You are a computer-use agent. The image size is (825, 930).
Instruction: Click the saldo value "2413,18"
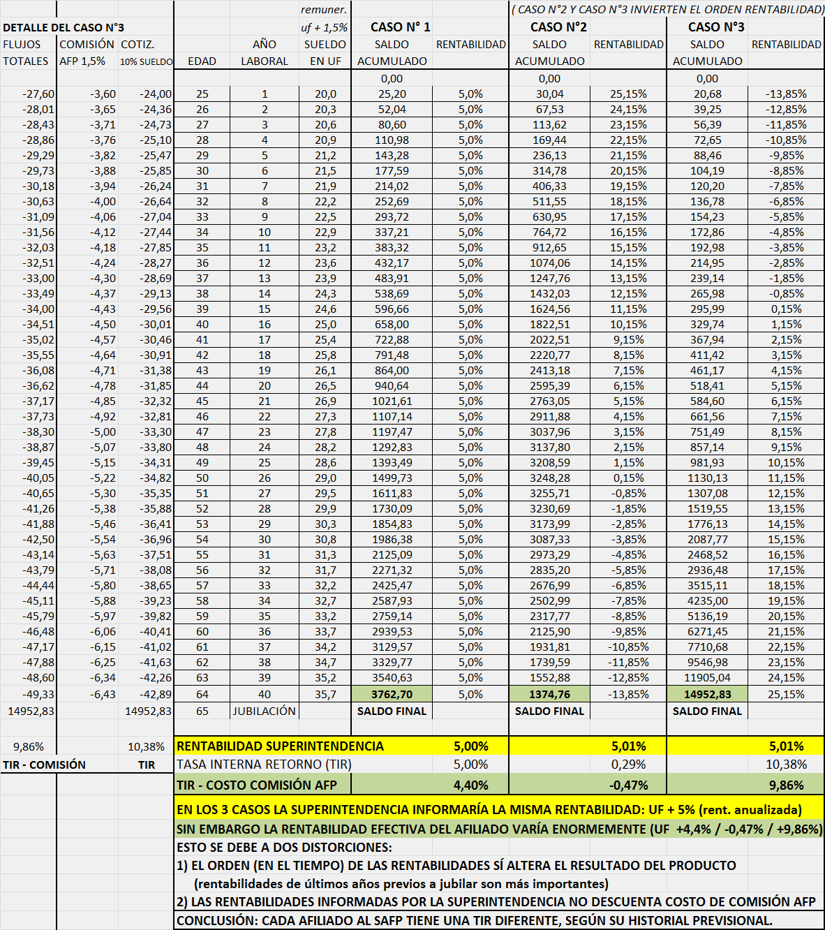pos(550,370)
